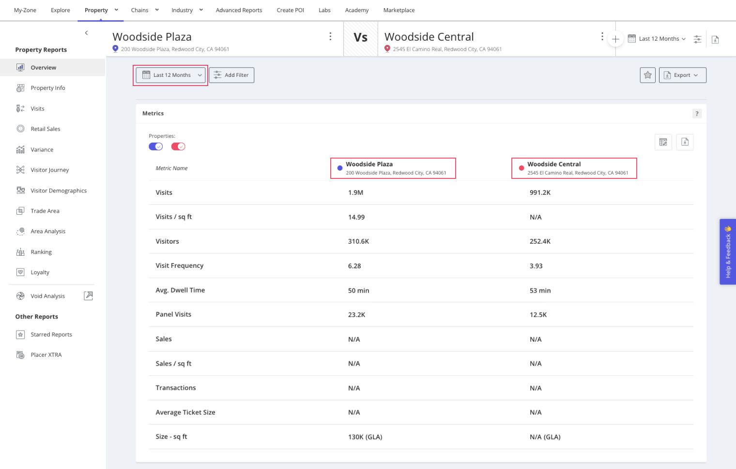Open the Loyalty report
The height and width of the screenshot is (469, 736).
point(40,273)
